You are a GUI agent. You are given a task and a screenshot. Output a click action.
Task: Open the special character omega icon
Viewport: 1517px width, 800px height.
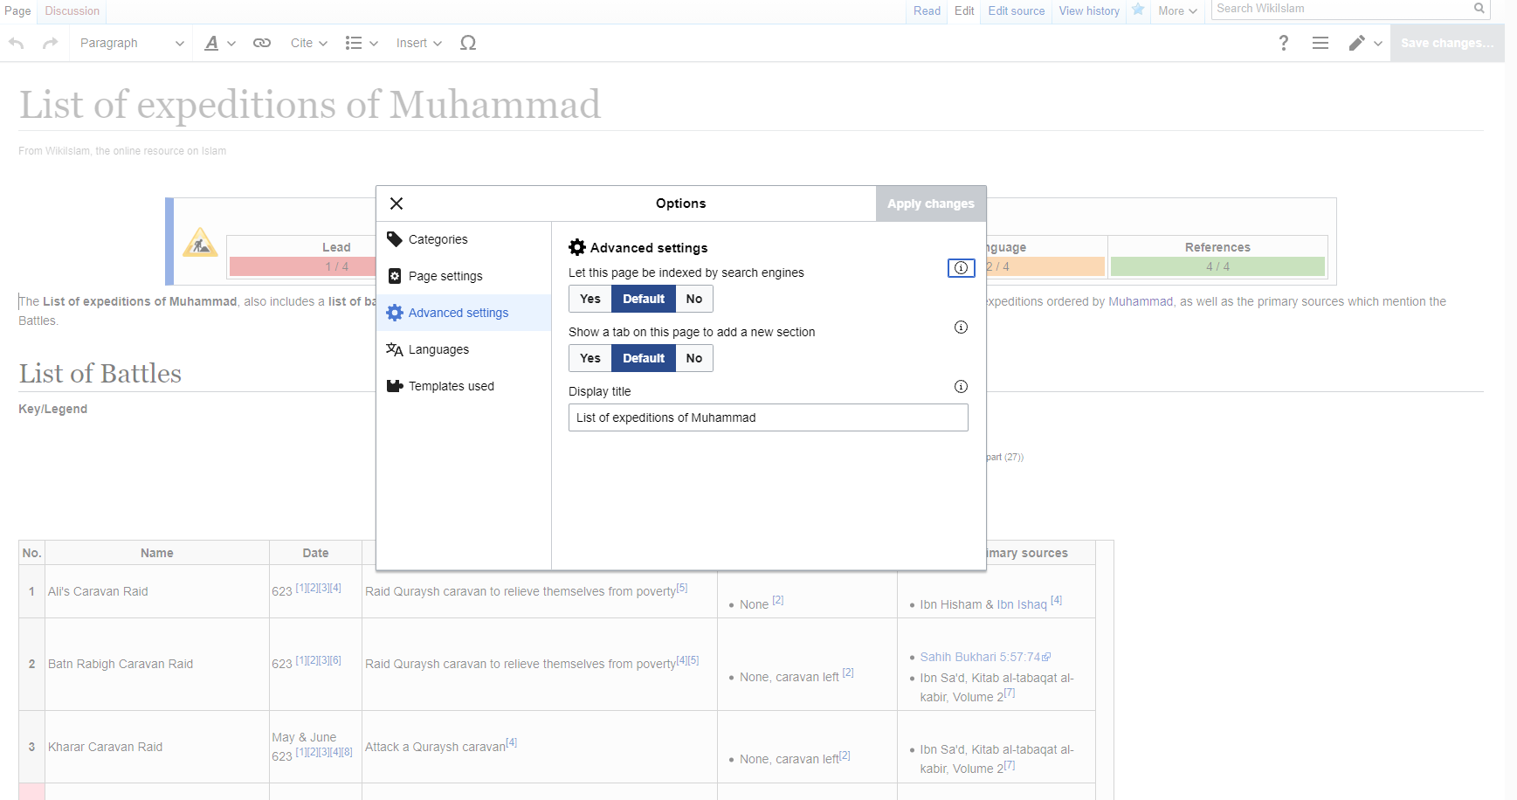[468, 43]
